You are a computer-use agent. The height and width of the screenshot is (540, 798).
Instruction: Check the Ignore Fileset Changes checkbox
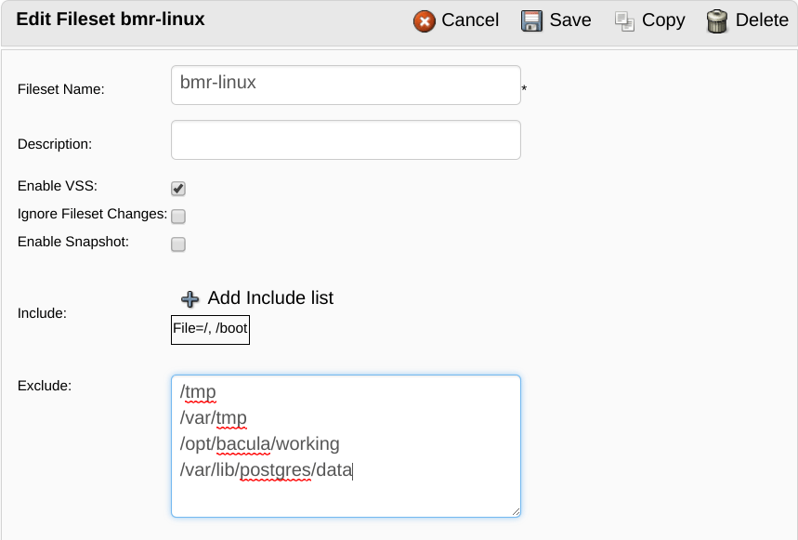click(178, 217)
